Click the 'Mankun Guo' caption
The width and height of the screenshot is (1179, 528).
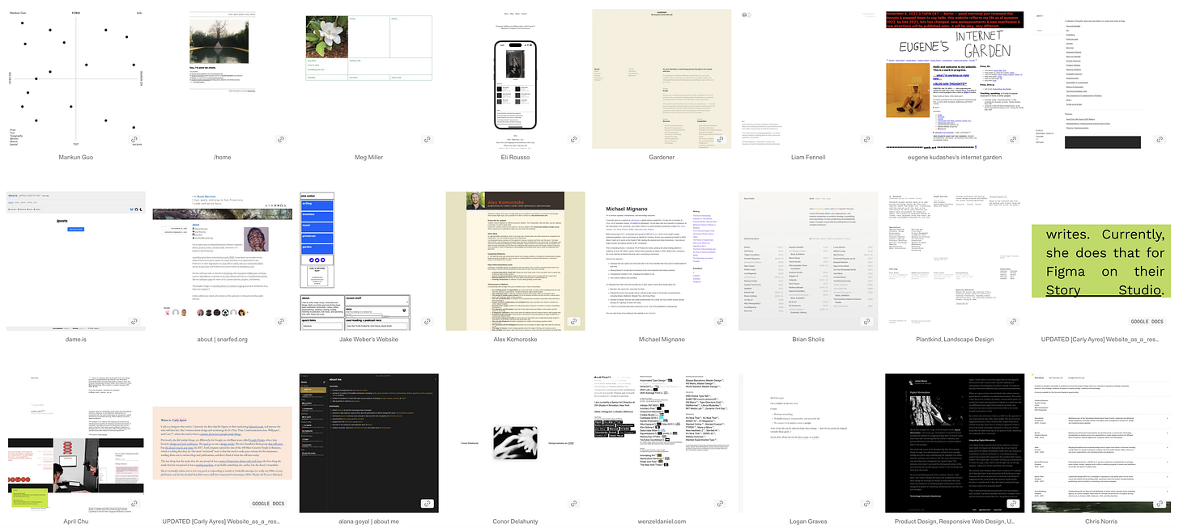pos(77,158)
